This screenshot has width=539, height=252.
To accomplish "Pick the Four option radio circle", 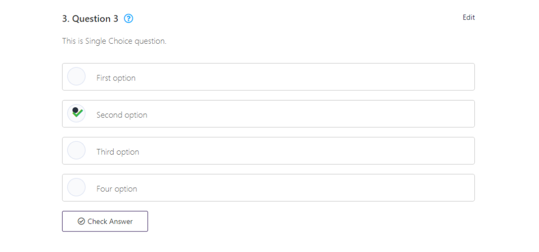I will 76,187.
